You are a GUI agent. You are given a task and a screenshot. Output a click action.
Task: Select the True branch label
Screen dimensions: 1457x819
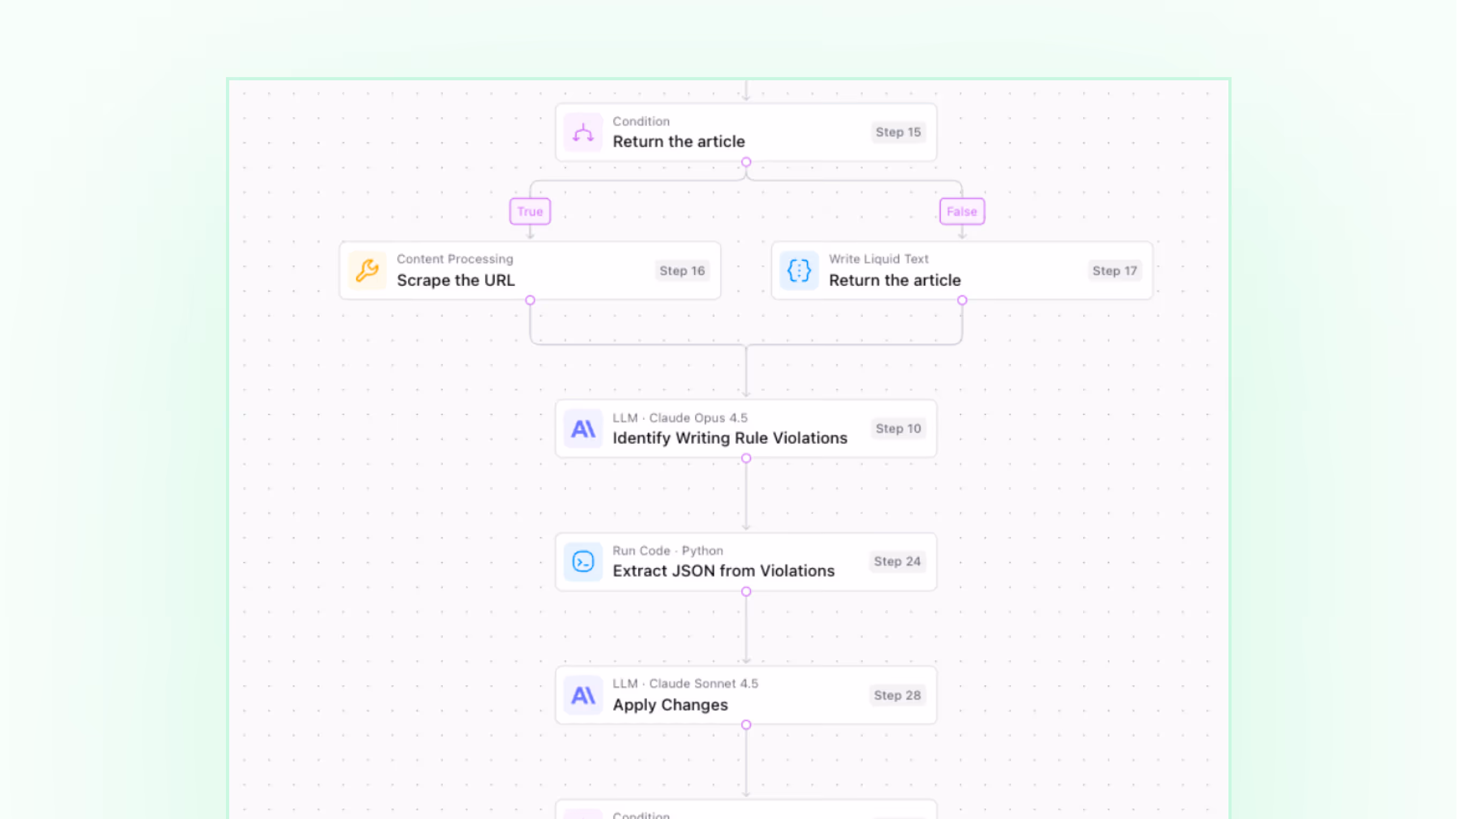coord(530,211)
